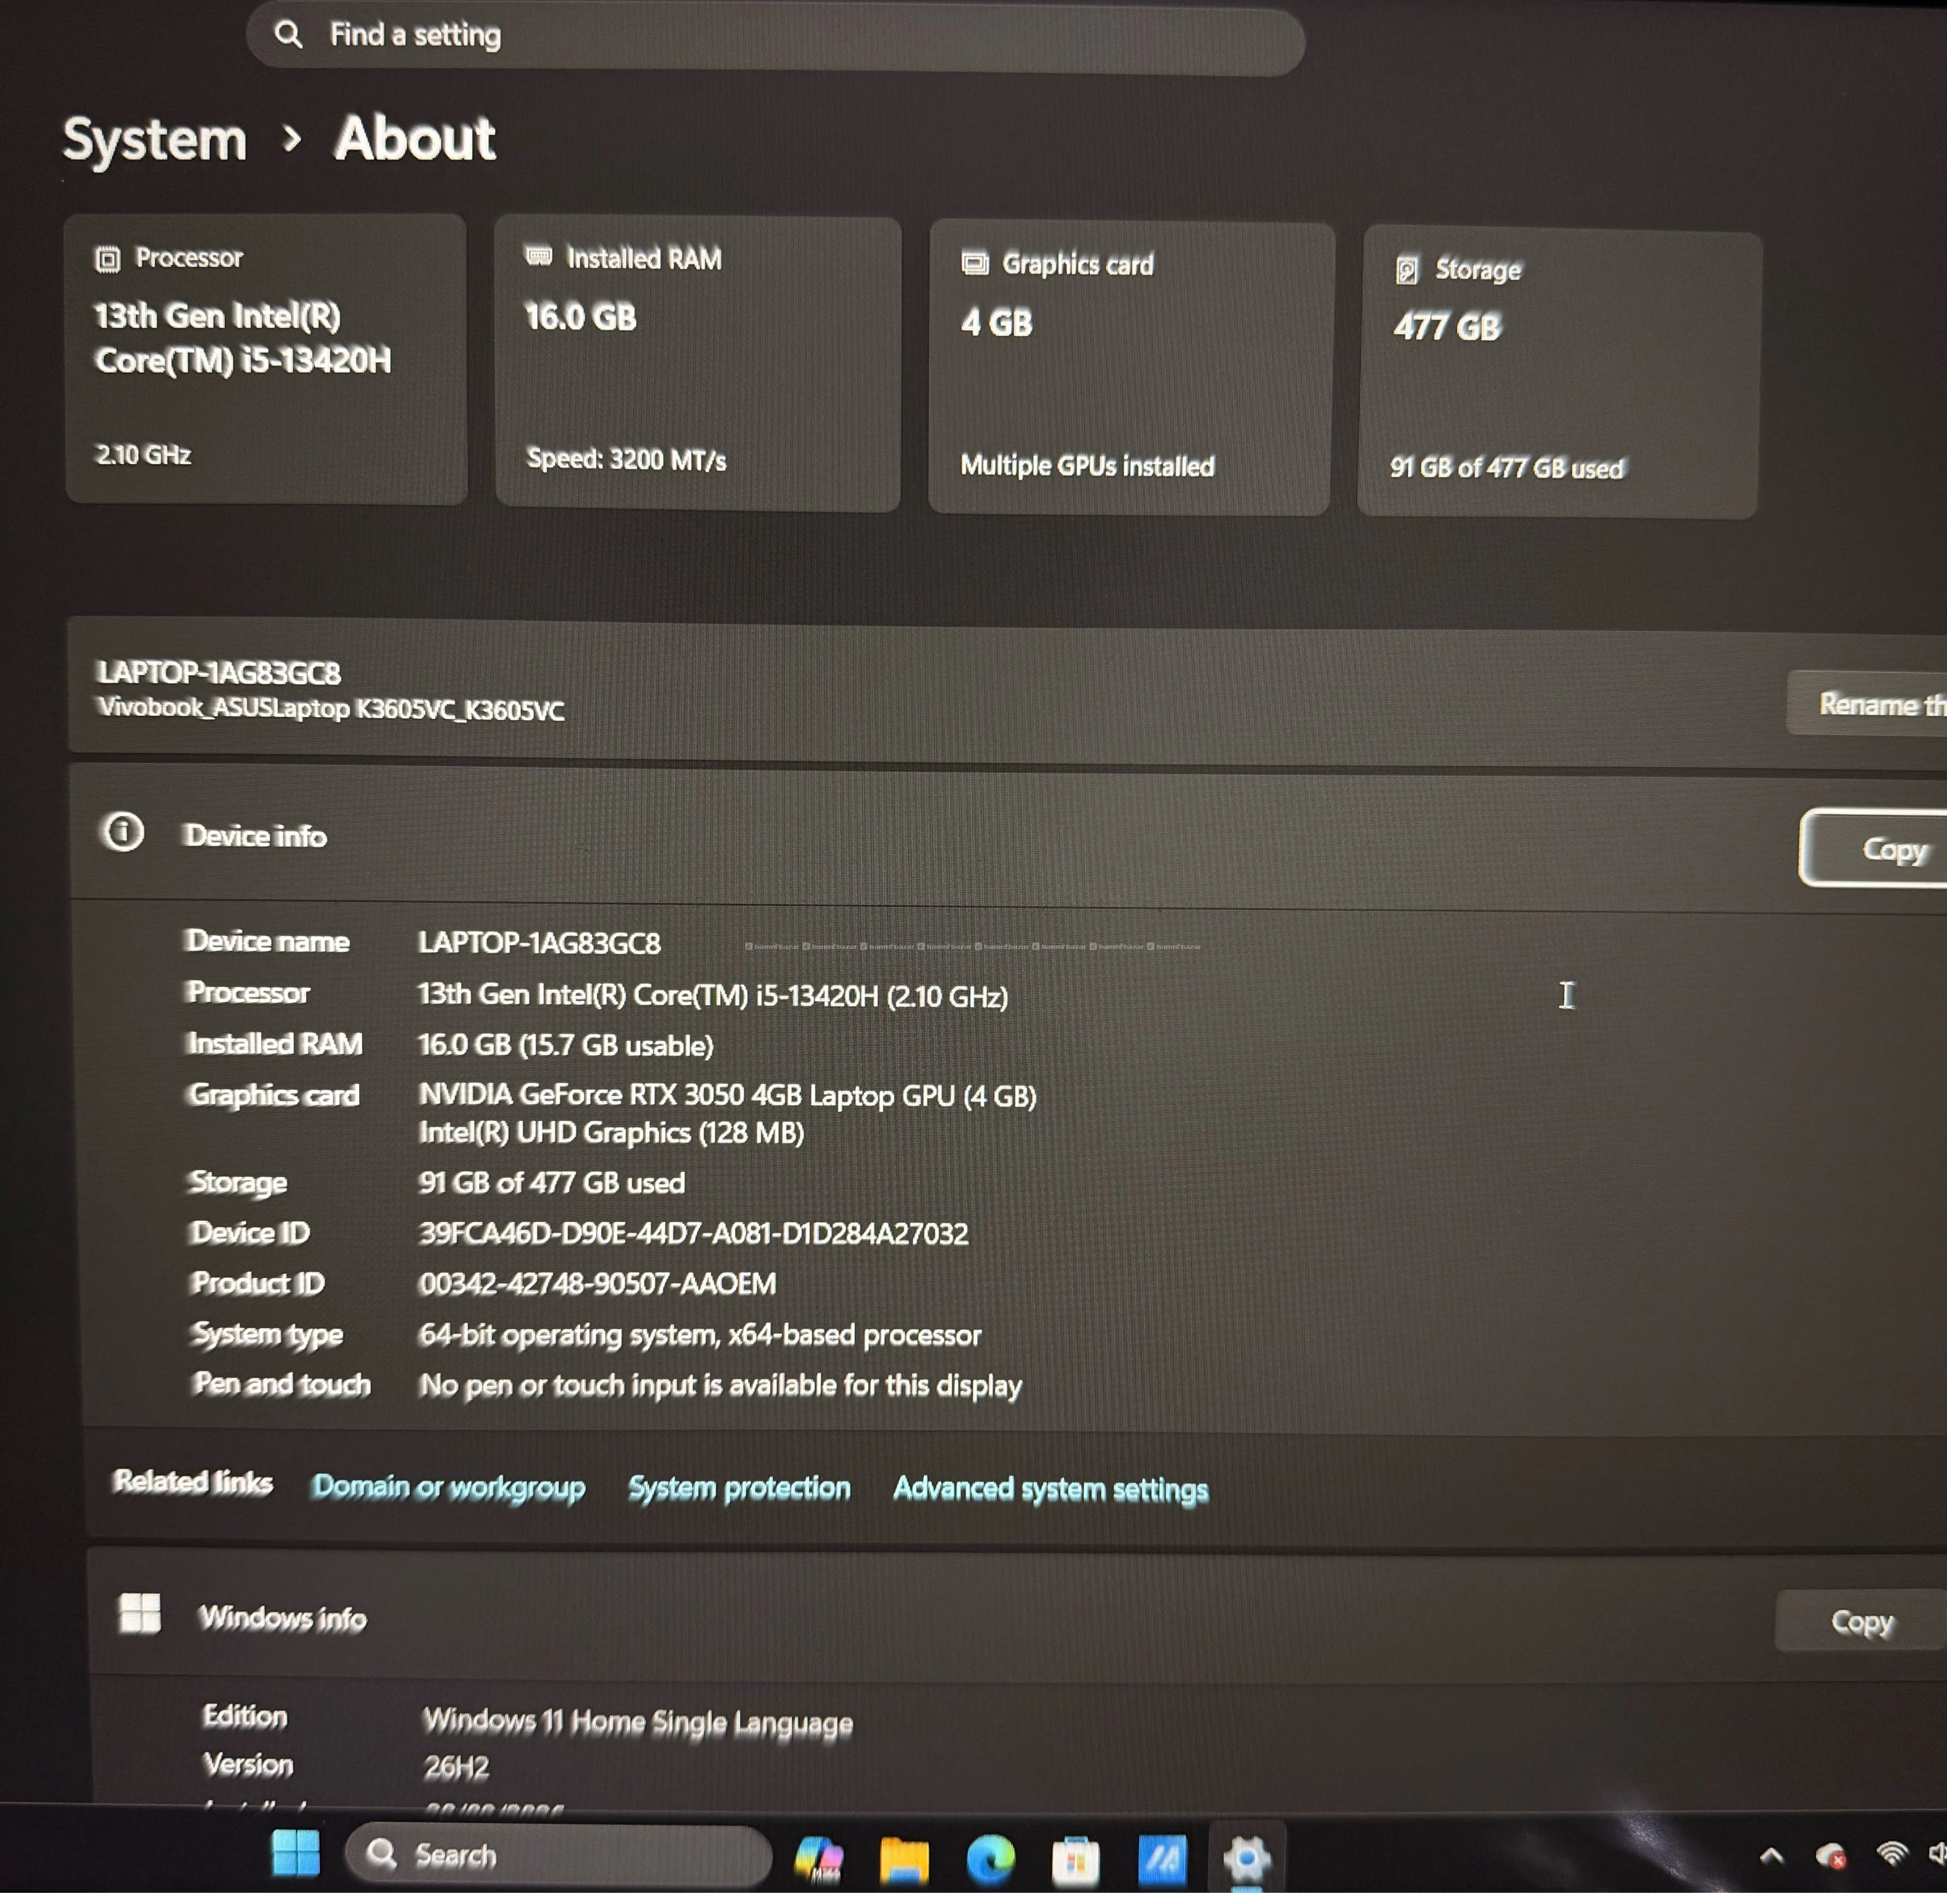Open Microsoft Store from the taskbar
The height and width of the screenshot is (1893, 1947).
pyautogui.click(x=1075, y=1860)
